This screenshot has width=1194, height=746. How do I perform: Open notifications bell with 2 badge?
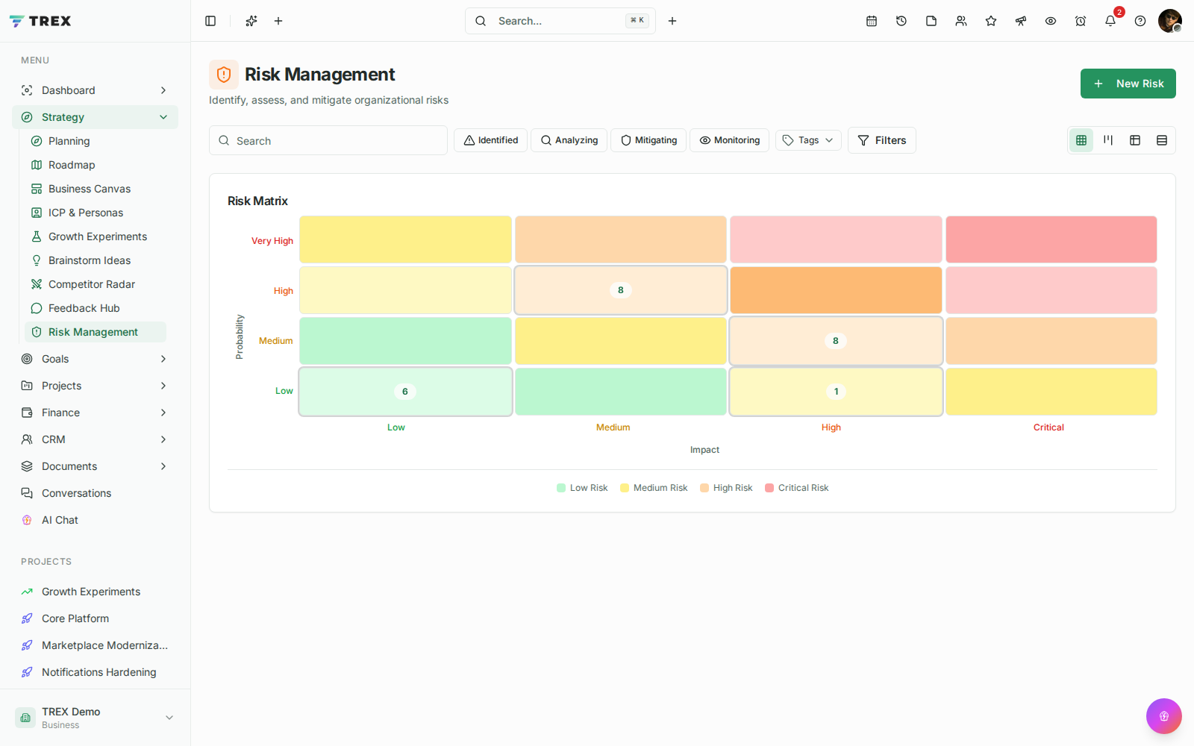1110,21
